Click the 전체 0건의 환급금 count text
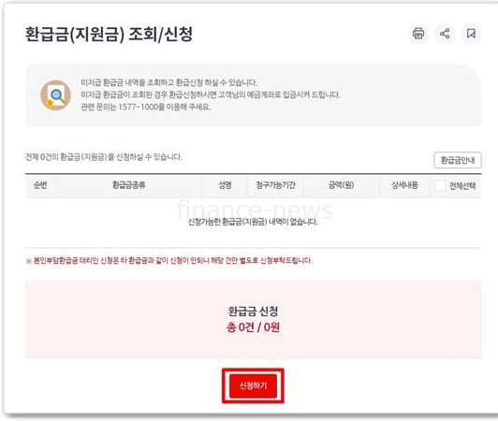 tap(104, 157)
